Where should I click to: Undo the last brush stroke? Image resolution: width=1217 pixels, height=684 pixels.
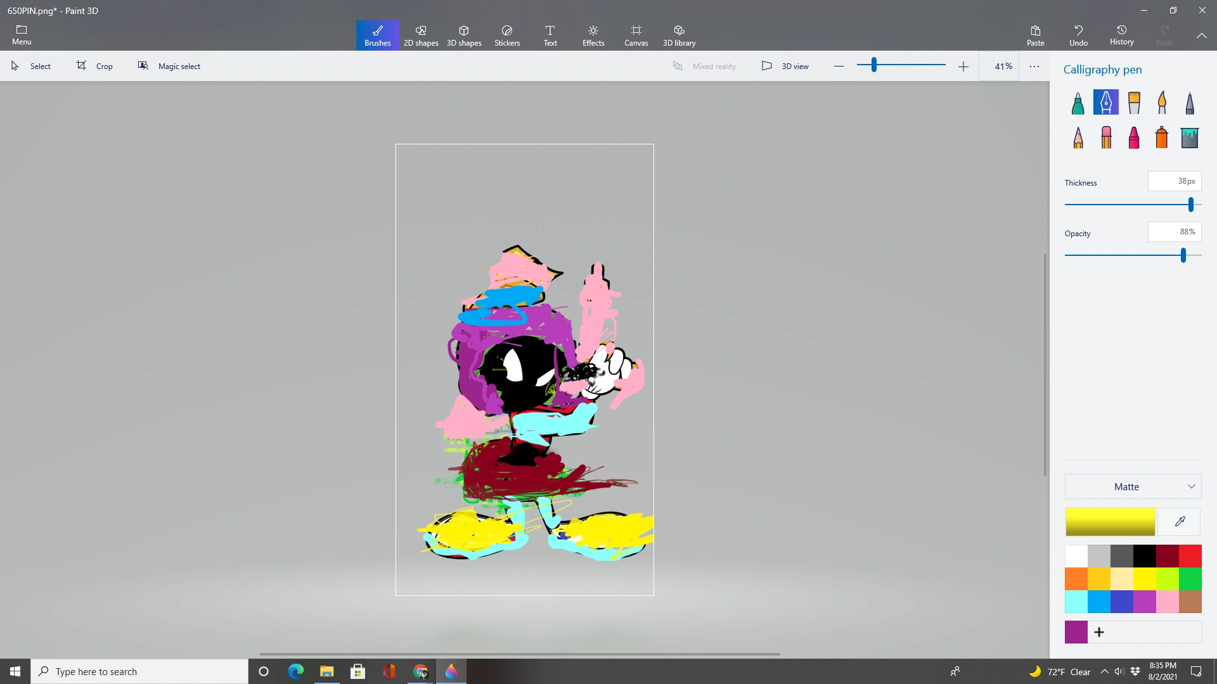1079,35
